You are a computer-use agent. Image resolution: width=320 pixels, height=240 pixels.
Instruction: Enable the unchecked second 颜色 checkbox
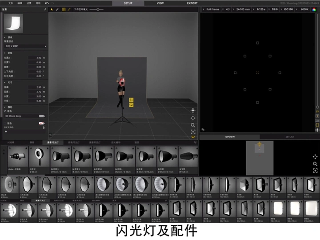click(5, 123)
